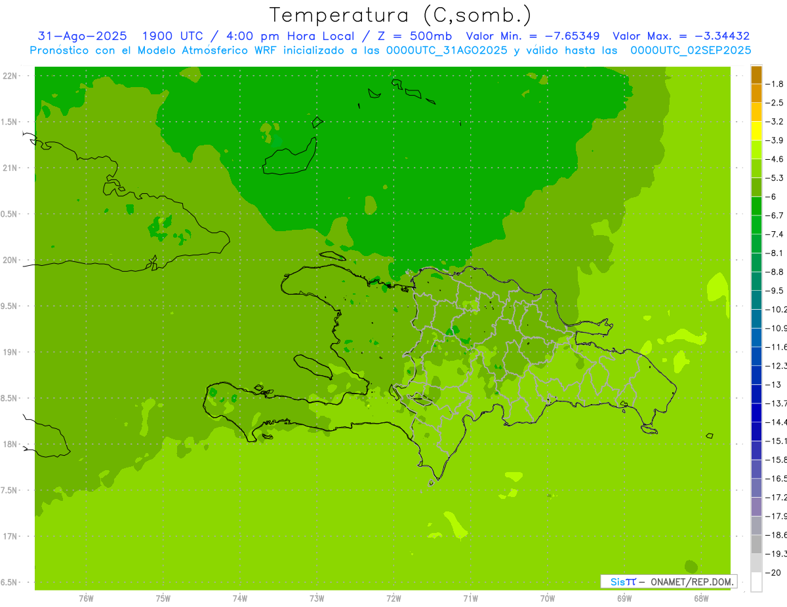Select the '0000UTC_02SEP2025' valid-until timestamp
Screen dimensions: 787x607
click(x=691, y=50)
